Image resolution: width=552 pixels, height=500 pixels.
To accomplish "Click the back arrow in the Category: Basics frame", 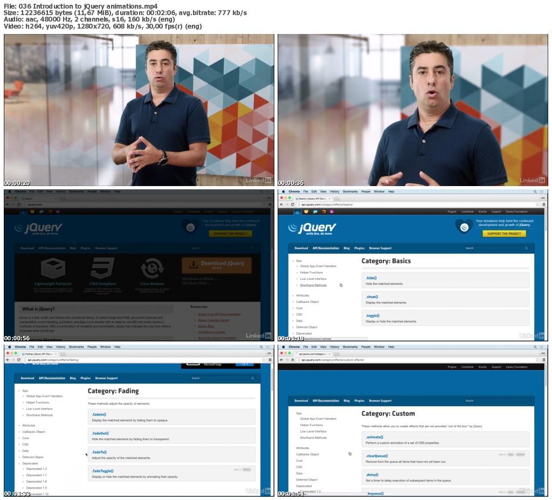I will tap(281, 204).
